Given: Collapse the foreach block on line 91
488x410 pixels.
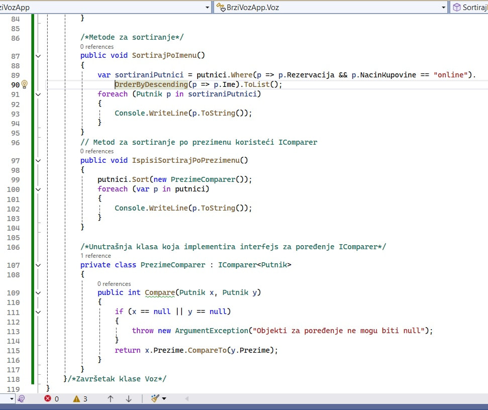Looking at the screenshot, I should (x=38, y=94).
